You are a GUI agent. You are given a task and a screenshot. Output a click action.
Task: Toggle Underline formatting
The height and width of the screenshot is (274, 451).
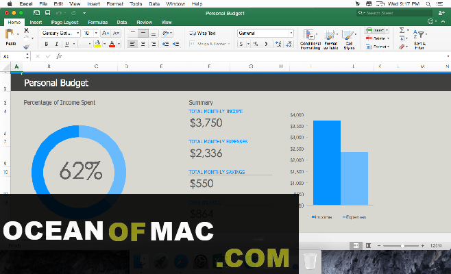pos(66,44)
